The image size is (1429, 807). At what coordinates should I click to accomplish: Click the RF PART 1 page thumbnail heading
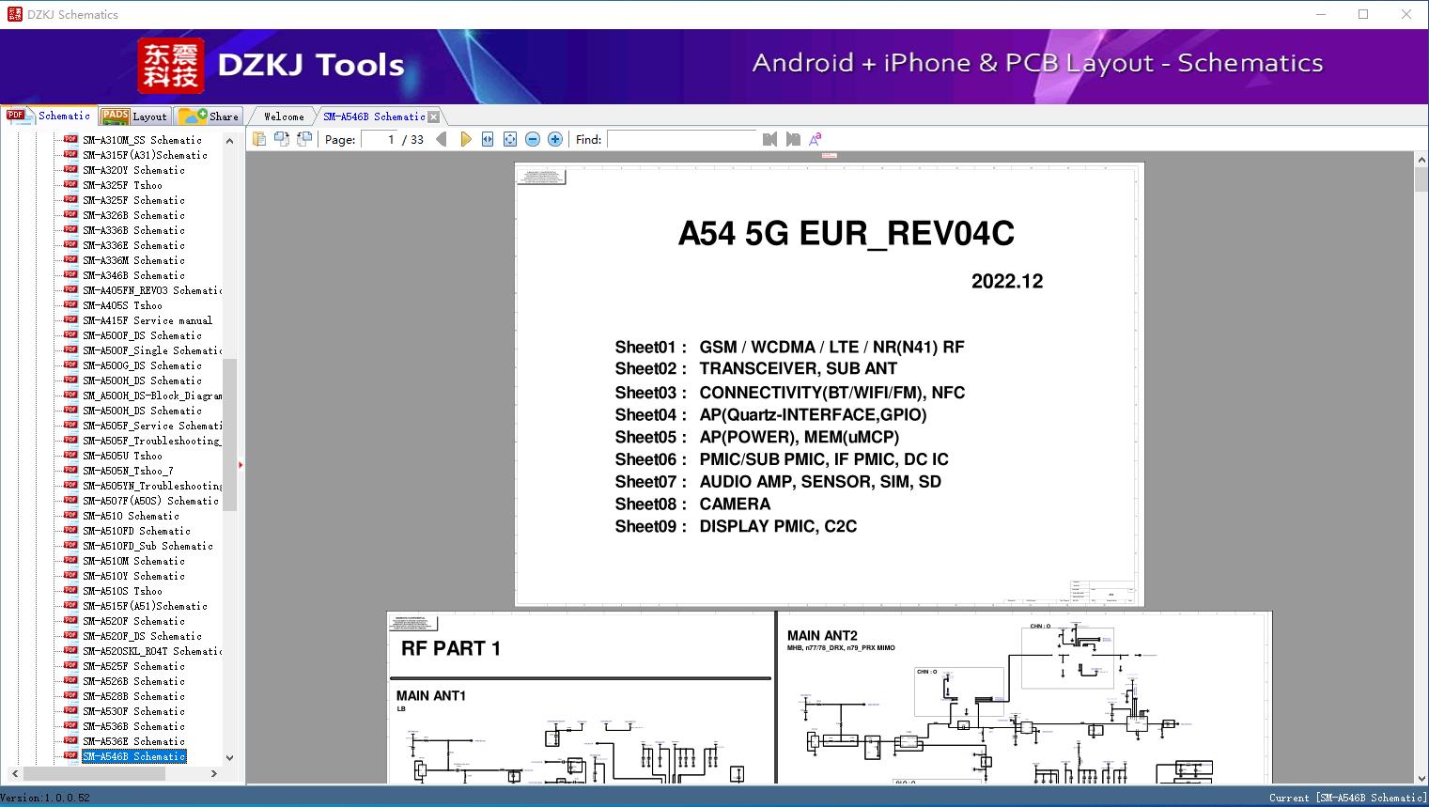pos(451,648)
